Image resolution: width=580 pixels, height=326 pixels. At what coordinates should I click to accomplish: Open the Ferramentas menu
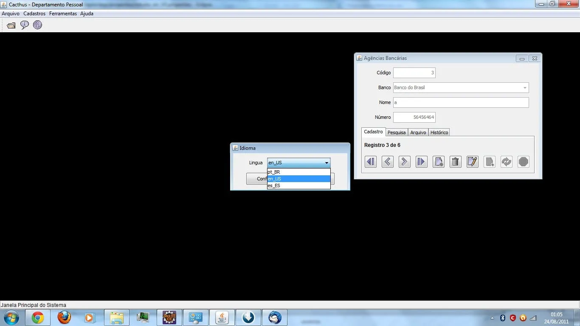click(63, 14)
